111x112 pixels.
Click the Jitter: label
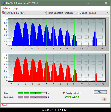click(x=6, y=93)
